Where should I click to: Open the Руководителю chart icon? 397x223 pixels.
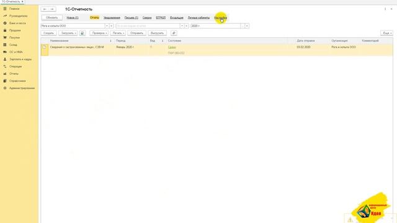click(x=5, y=16)
